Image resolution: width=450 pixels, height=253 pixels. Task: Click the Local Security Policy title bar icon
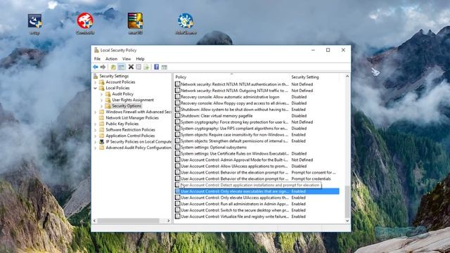tap(96, 50)
